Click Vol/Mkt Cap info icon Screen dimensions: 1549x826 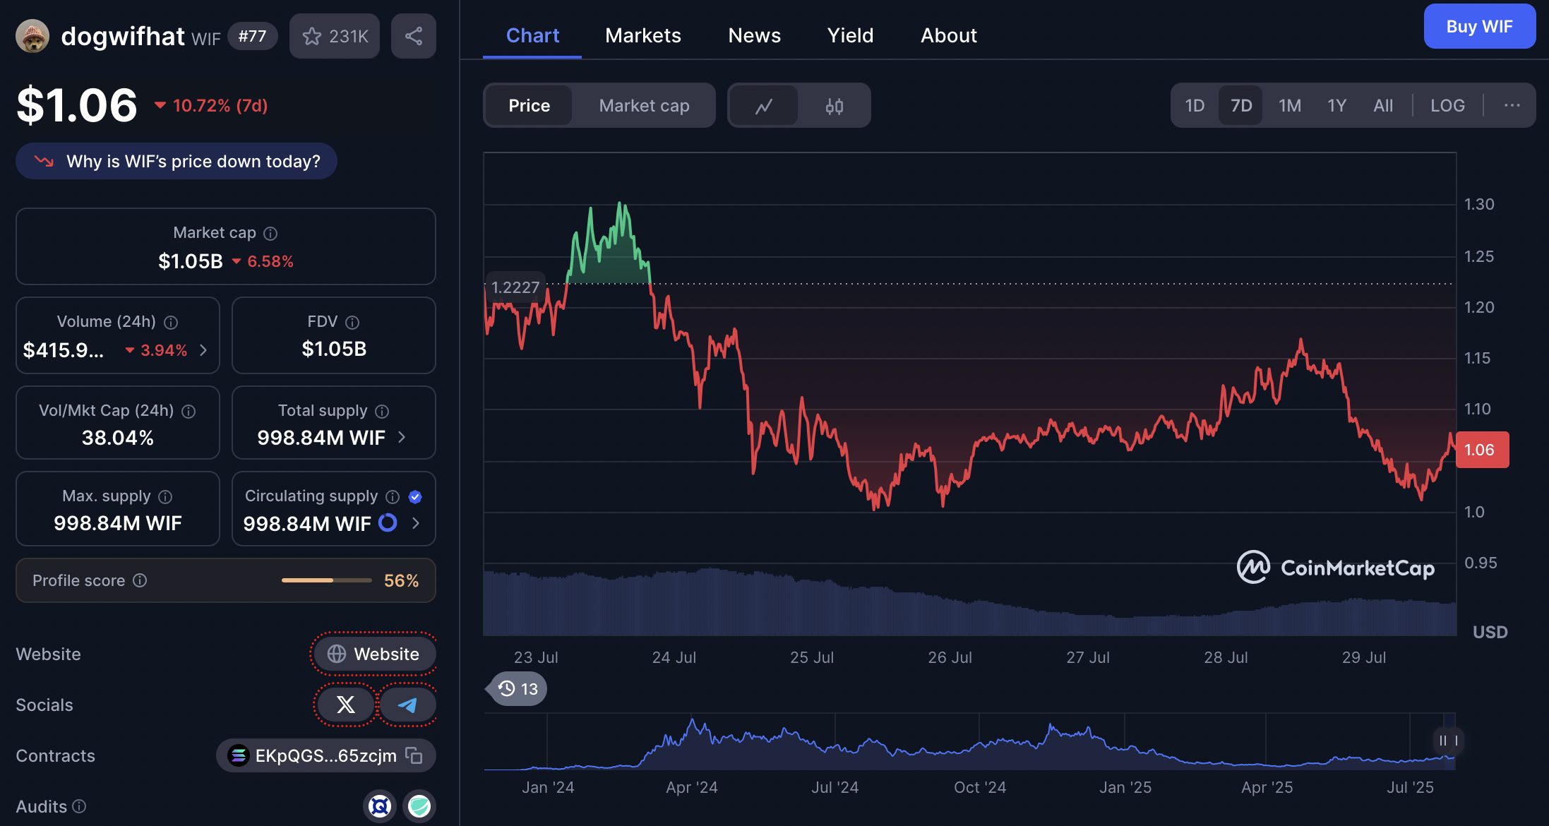(189, 411)
